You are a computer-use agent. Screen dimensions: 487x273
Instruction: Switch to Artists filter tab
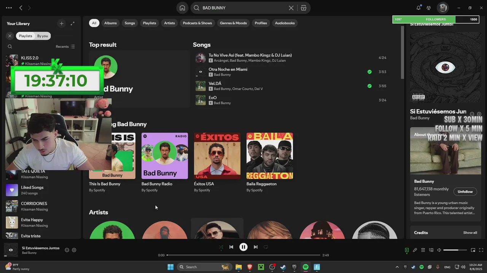tap(169, 23)
